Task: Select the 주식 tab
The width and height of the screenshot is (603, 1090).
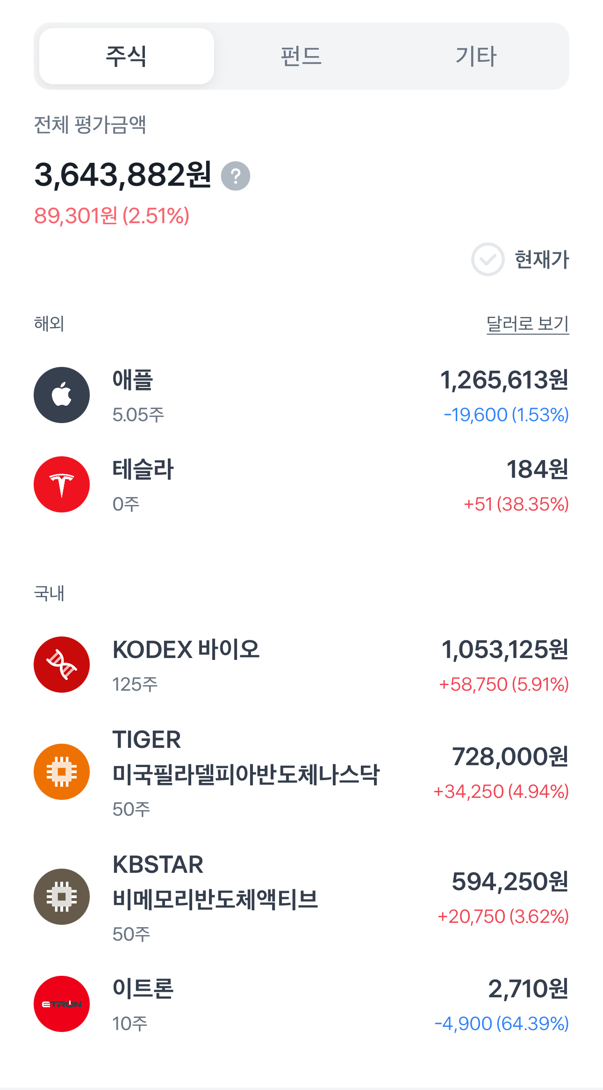Action: pos(127,56)
